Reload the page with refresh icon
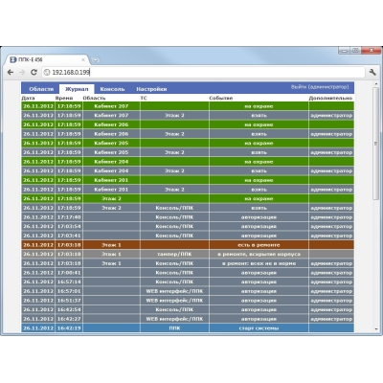 34,73
